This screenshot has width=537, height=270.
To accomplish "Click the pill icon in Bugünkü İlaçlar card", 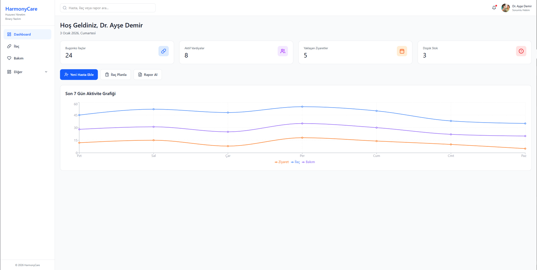I will click(163, 51).
